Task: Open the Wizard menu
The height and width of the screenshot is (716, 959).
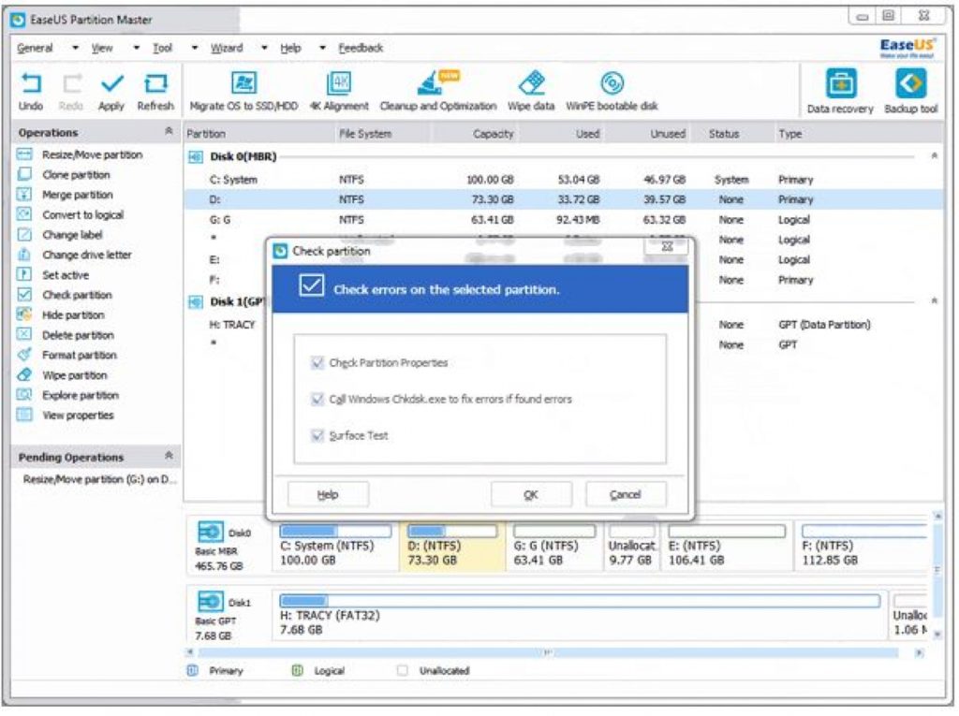Action: pyautogui.click(x=227, y=48)
